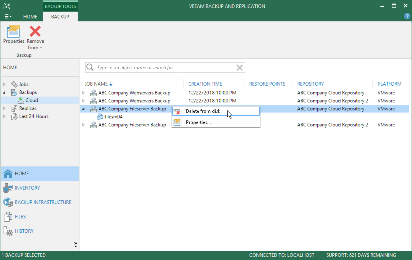Click the Cloud backup icon in tree
Screen dimensions: 412x260
point(21,100)
